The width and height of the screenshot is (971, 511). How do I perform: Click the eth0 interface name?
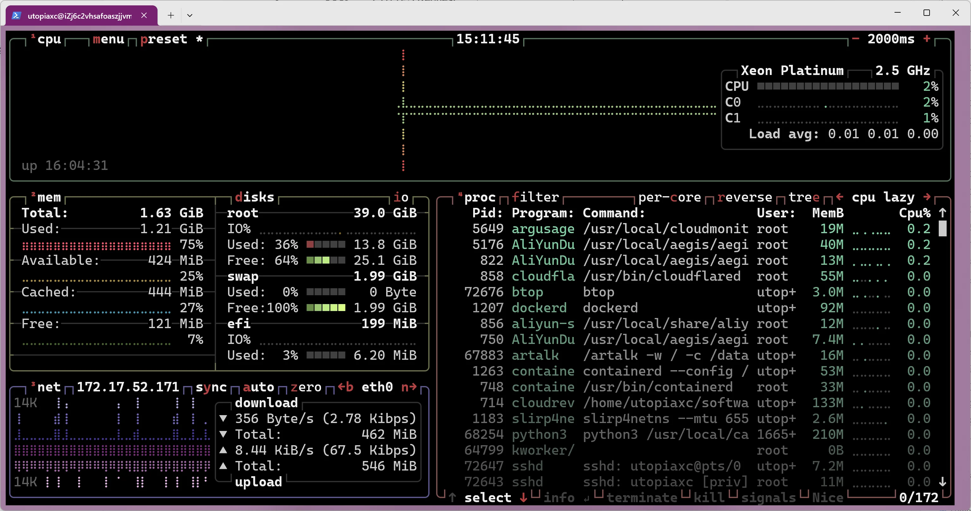[x=377, y=387]
